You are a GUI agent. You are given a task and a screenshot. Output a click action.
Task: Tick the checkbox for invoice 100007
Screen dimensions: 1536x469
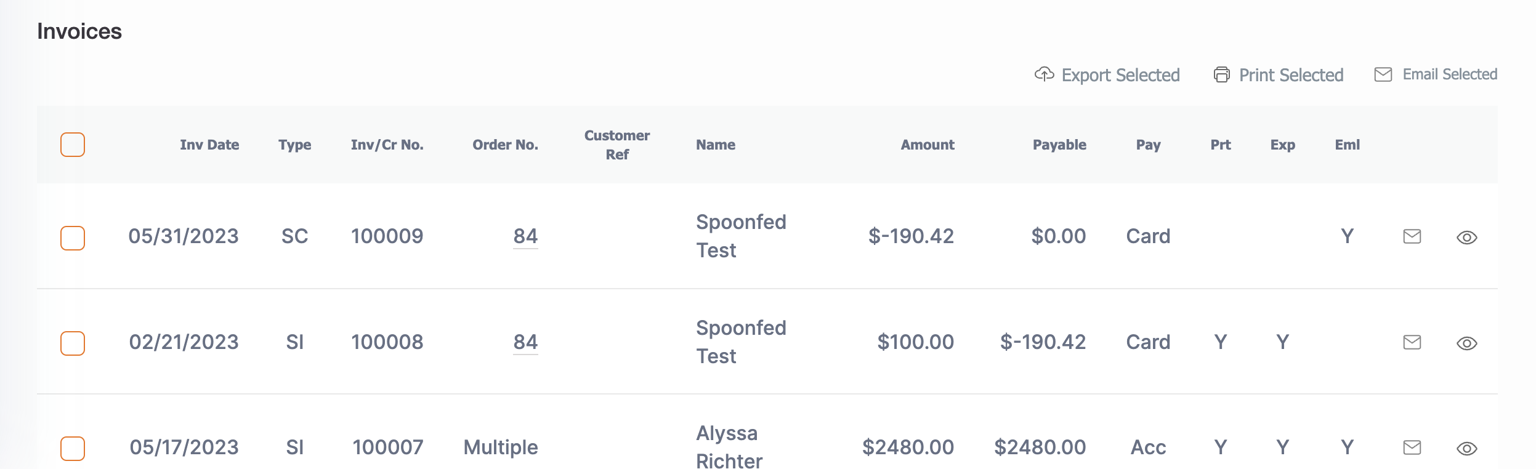pos(73,449)
